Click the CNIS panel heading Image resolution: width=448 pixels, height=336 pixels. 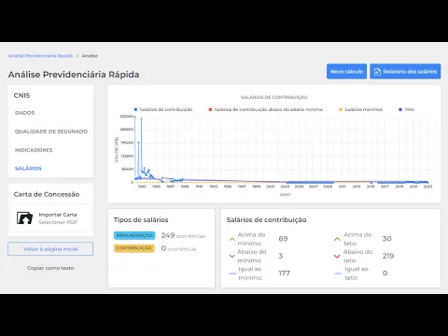coord(21,95)
